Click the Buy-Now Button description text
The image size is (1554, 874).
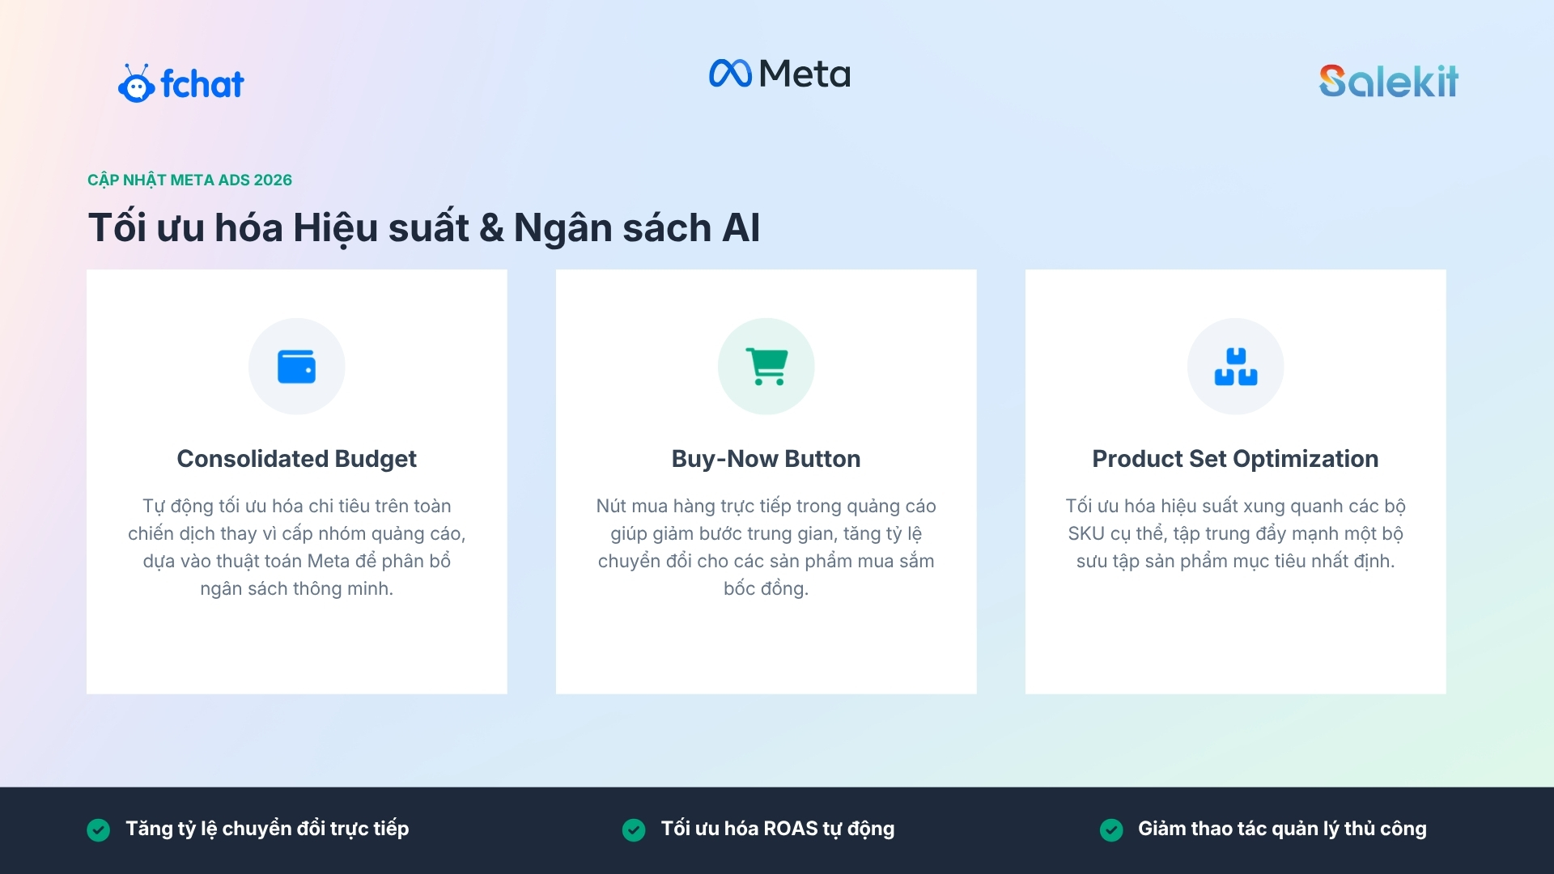click(766, 547)
